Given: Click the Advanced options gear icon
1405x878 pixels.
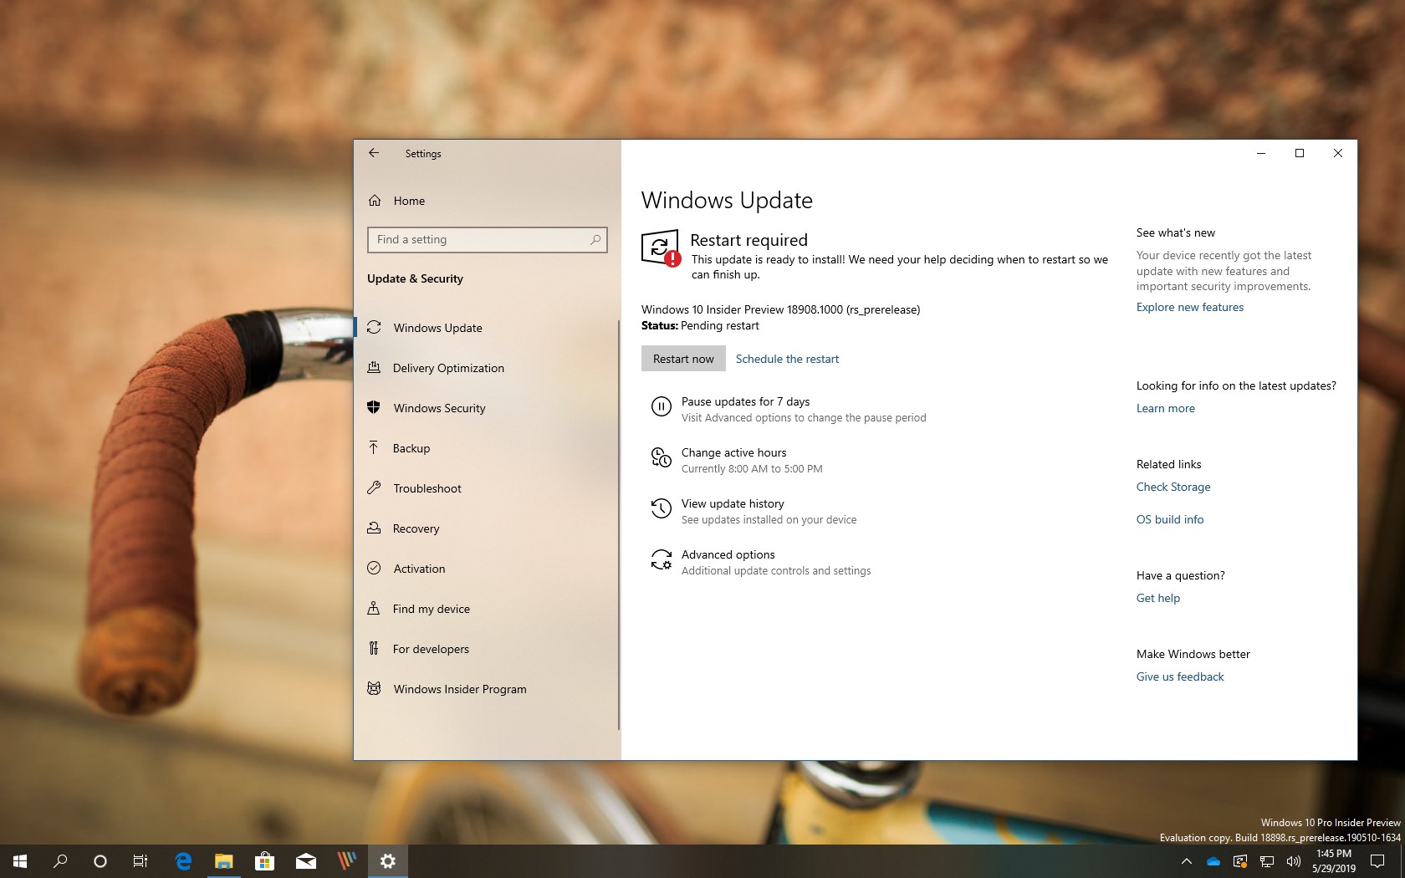Looking at the screenshot, I should click(x=662, y=560).
